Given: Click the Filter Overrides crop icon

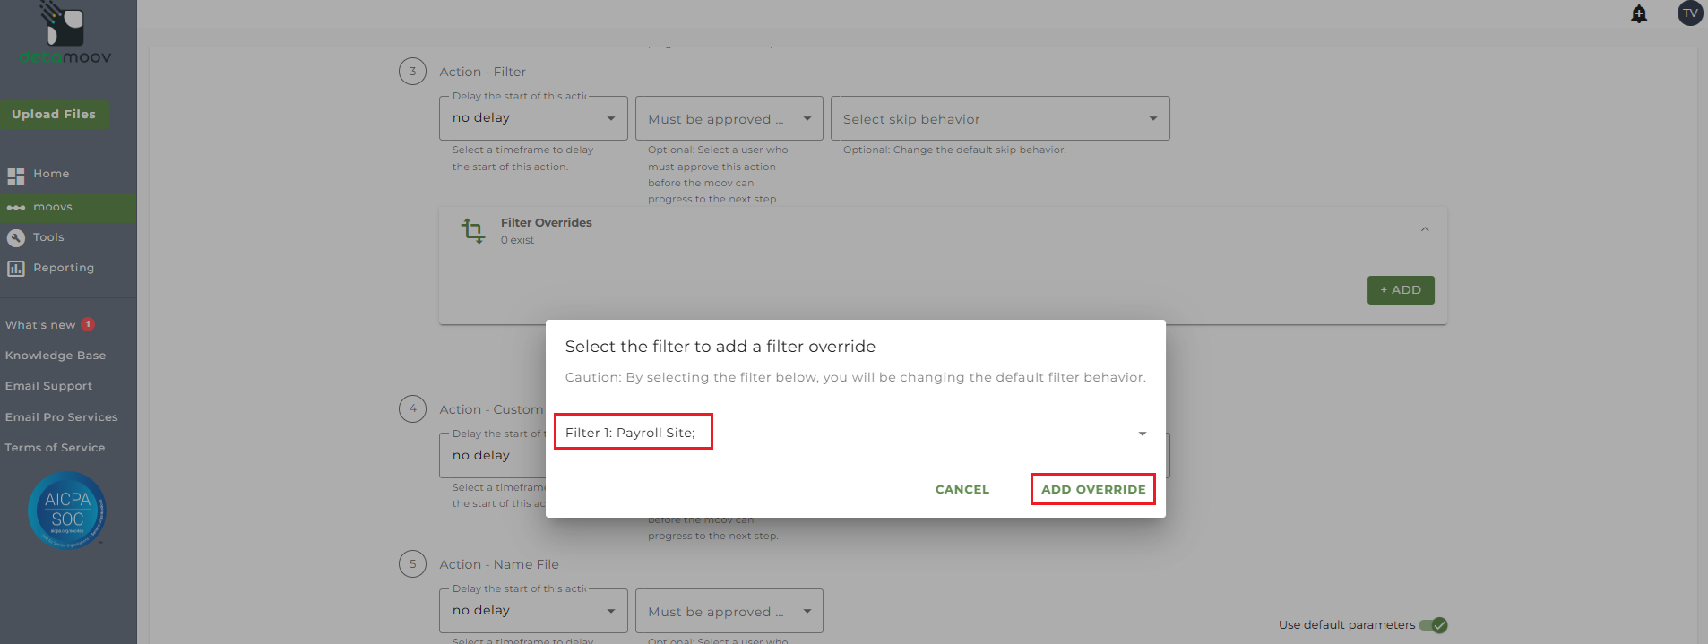Looking at the screenshot, I should pyautogui.click(x=473, y=231).
